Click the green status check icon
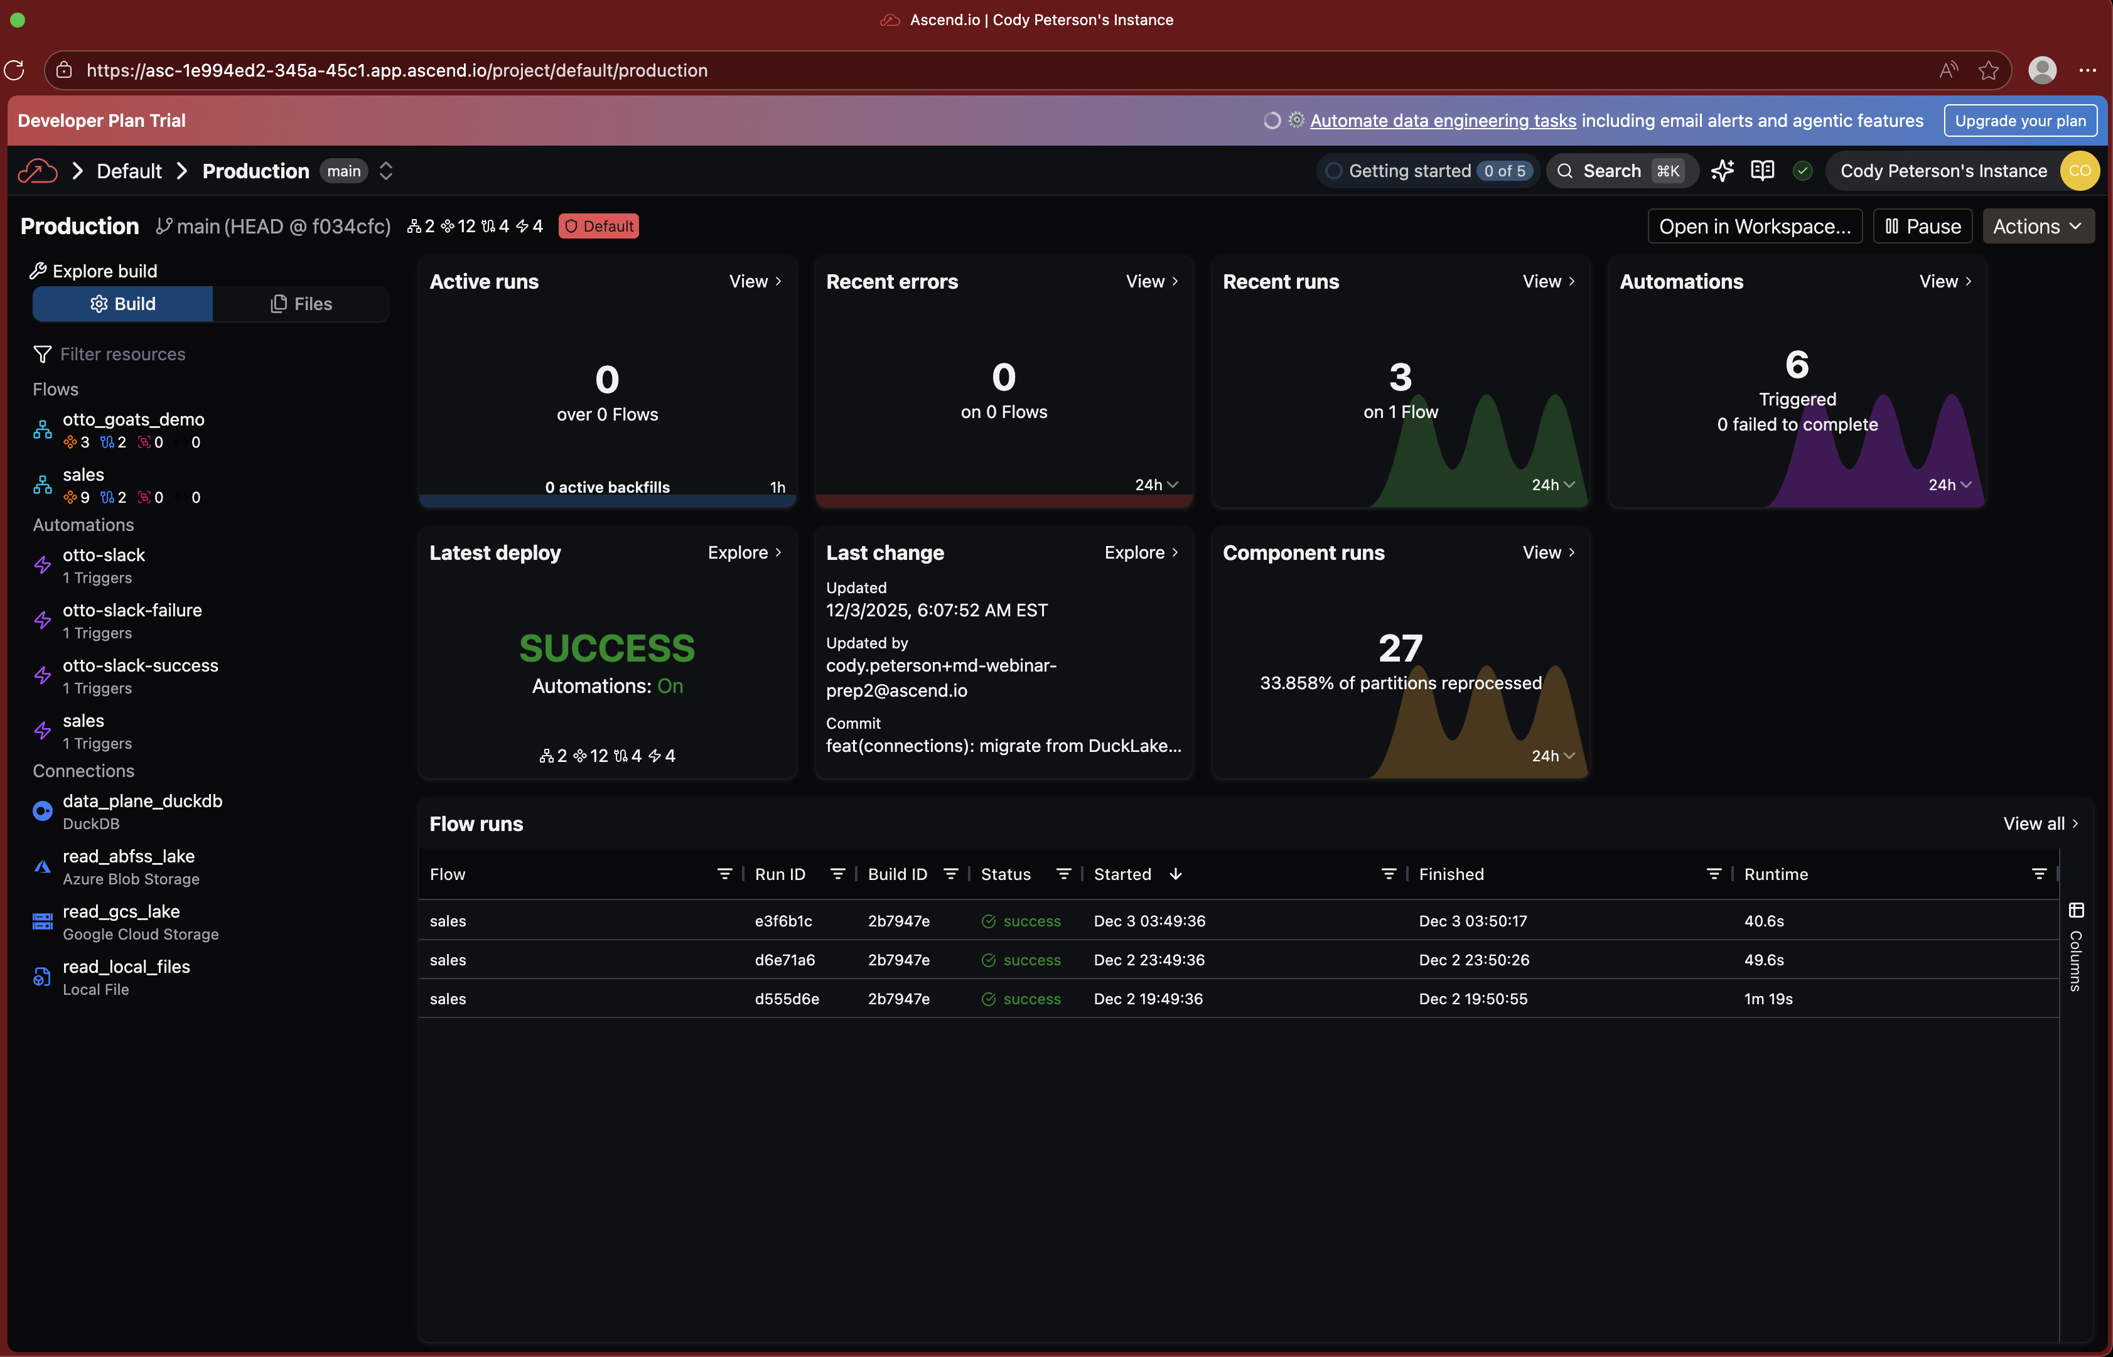The width and height of the screenshot is (2113, 1357). pyautogui.click(x=1802, y=171)
